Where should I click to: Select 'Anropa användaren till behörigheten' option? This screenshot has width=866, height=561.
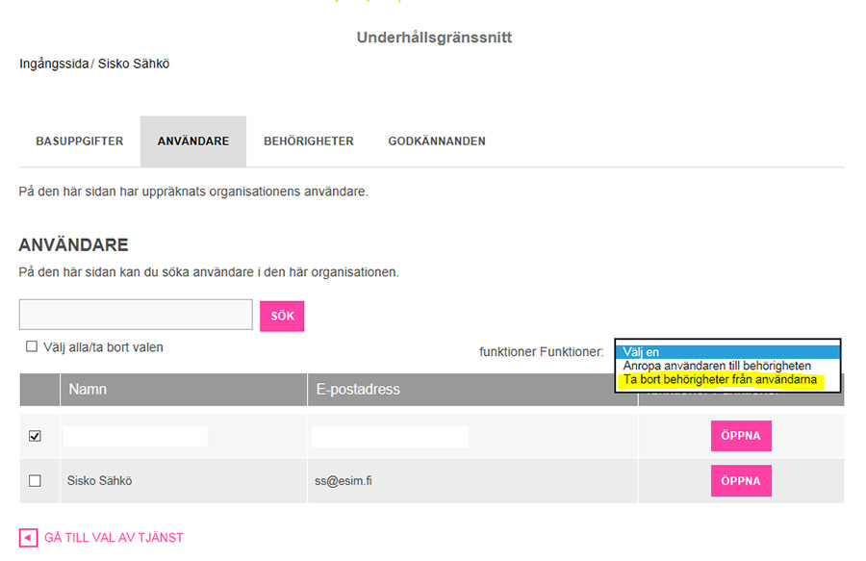point(717,366)
